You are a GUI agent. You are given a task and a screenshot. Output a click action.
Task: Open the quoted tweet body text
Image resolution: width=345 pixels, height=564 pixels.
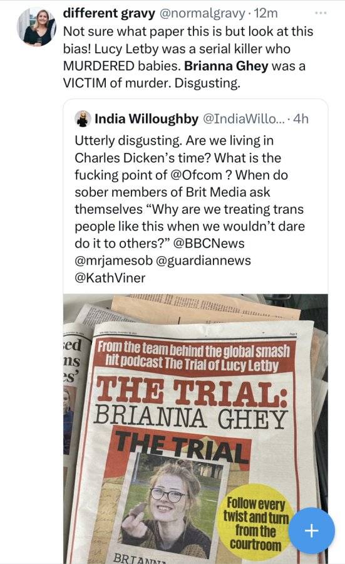point(190,209)
